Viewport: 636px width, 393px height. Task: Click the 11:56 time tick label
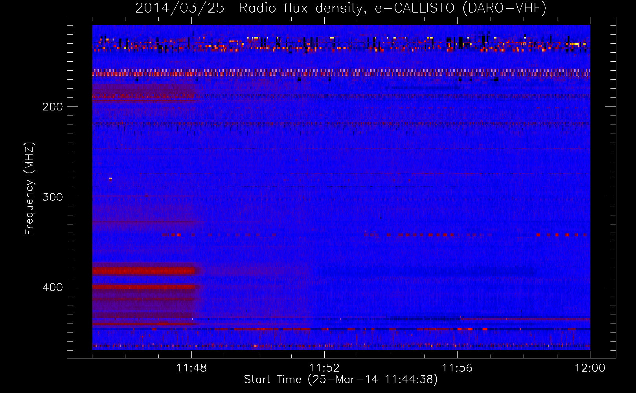457,368
